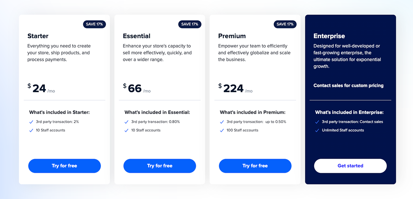Click the $224 per month price

coord(234,88)
